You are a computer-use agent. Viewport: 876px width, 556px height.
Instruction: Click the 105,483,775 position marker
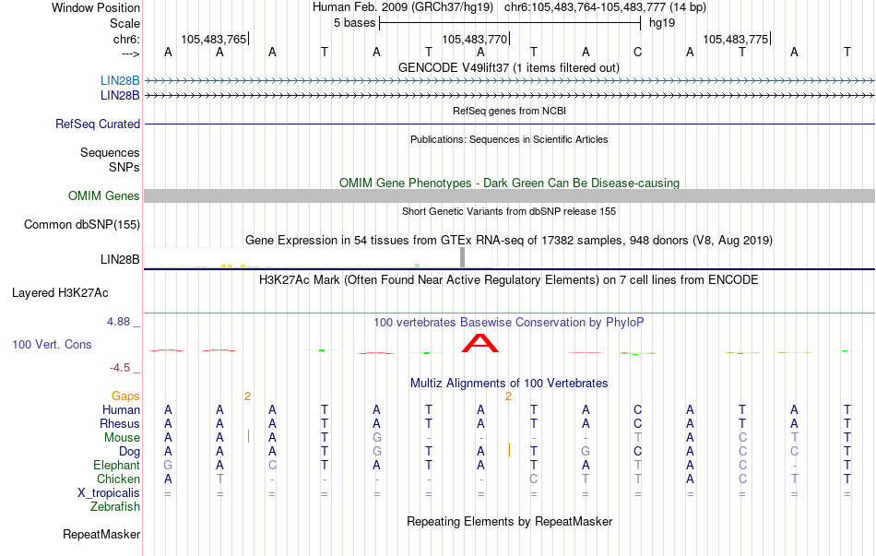point(737,39)
